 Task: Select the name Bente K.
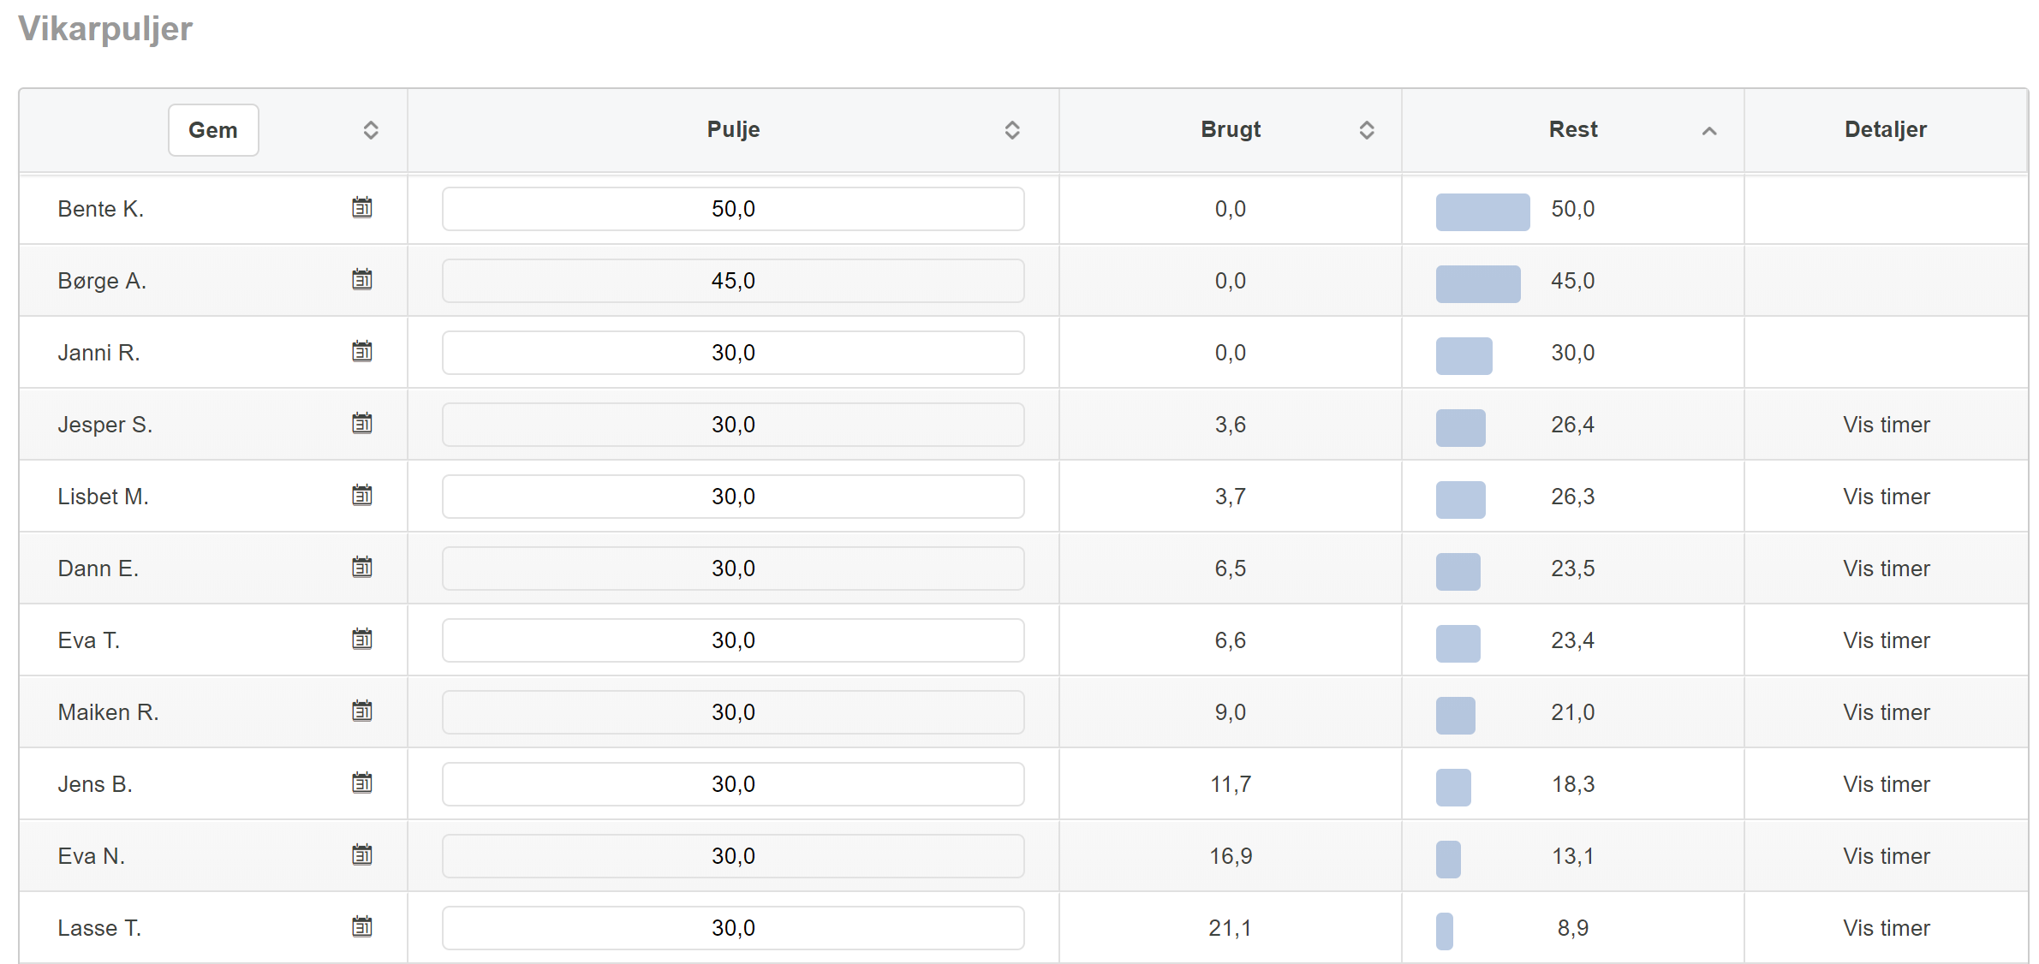(x=100, y=209)
